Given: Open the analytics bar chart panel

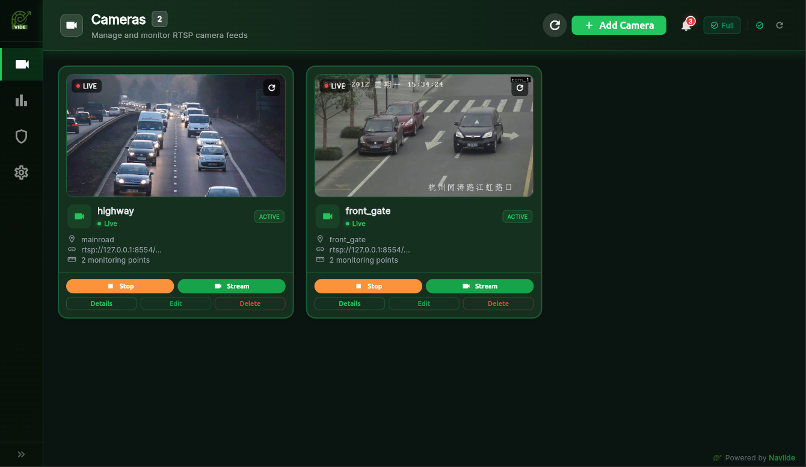Looking at the screenshot, I should [x=21, y=100].
